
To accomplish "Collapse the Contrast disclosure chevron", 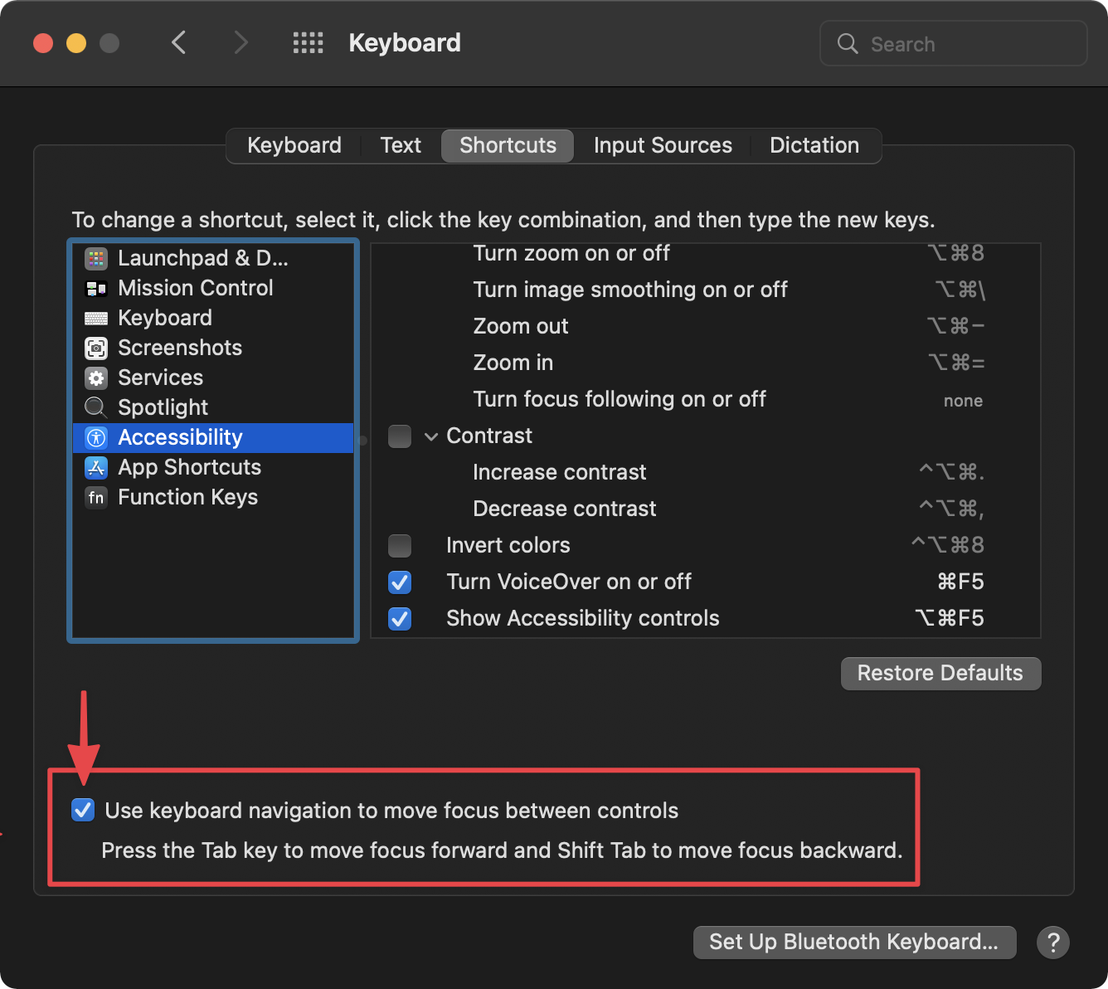I will (x=431, y=436).
